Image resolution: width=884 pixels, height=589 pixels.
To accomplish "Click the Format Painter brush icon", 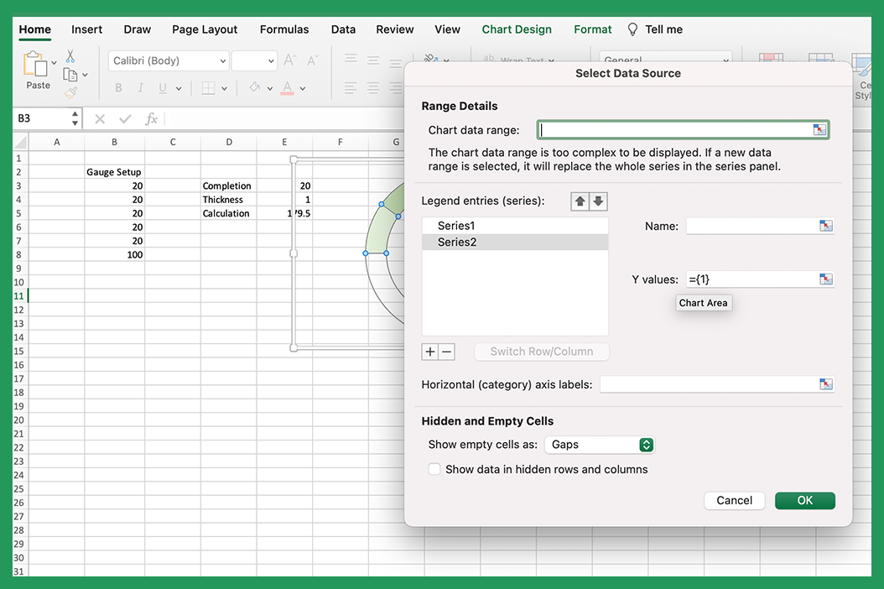I will pyautogui.click(x=70, y=92).
